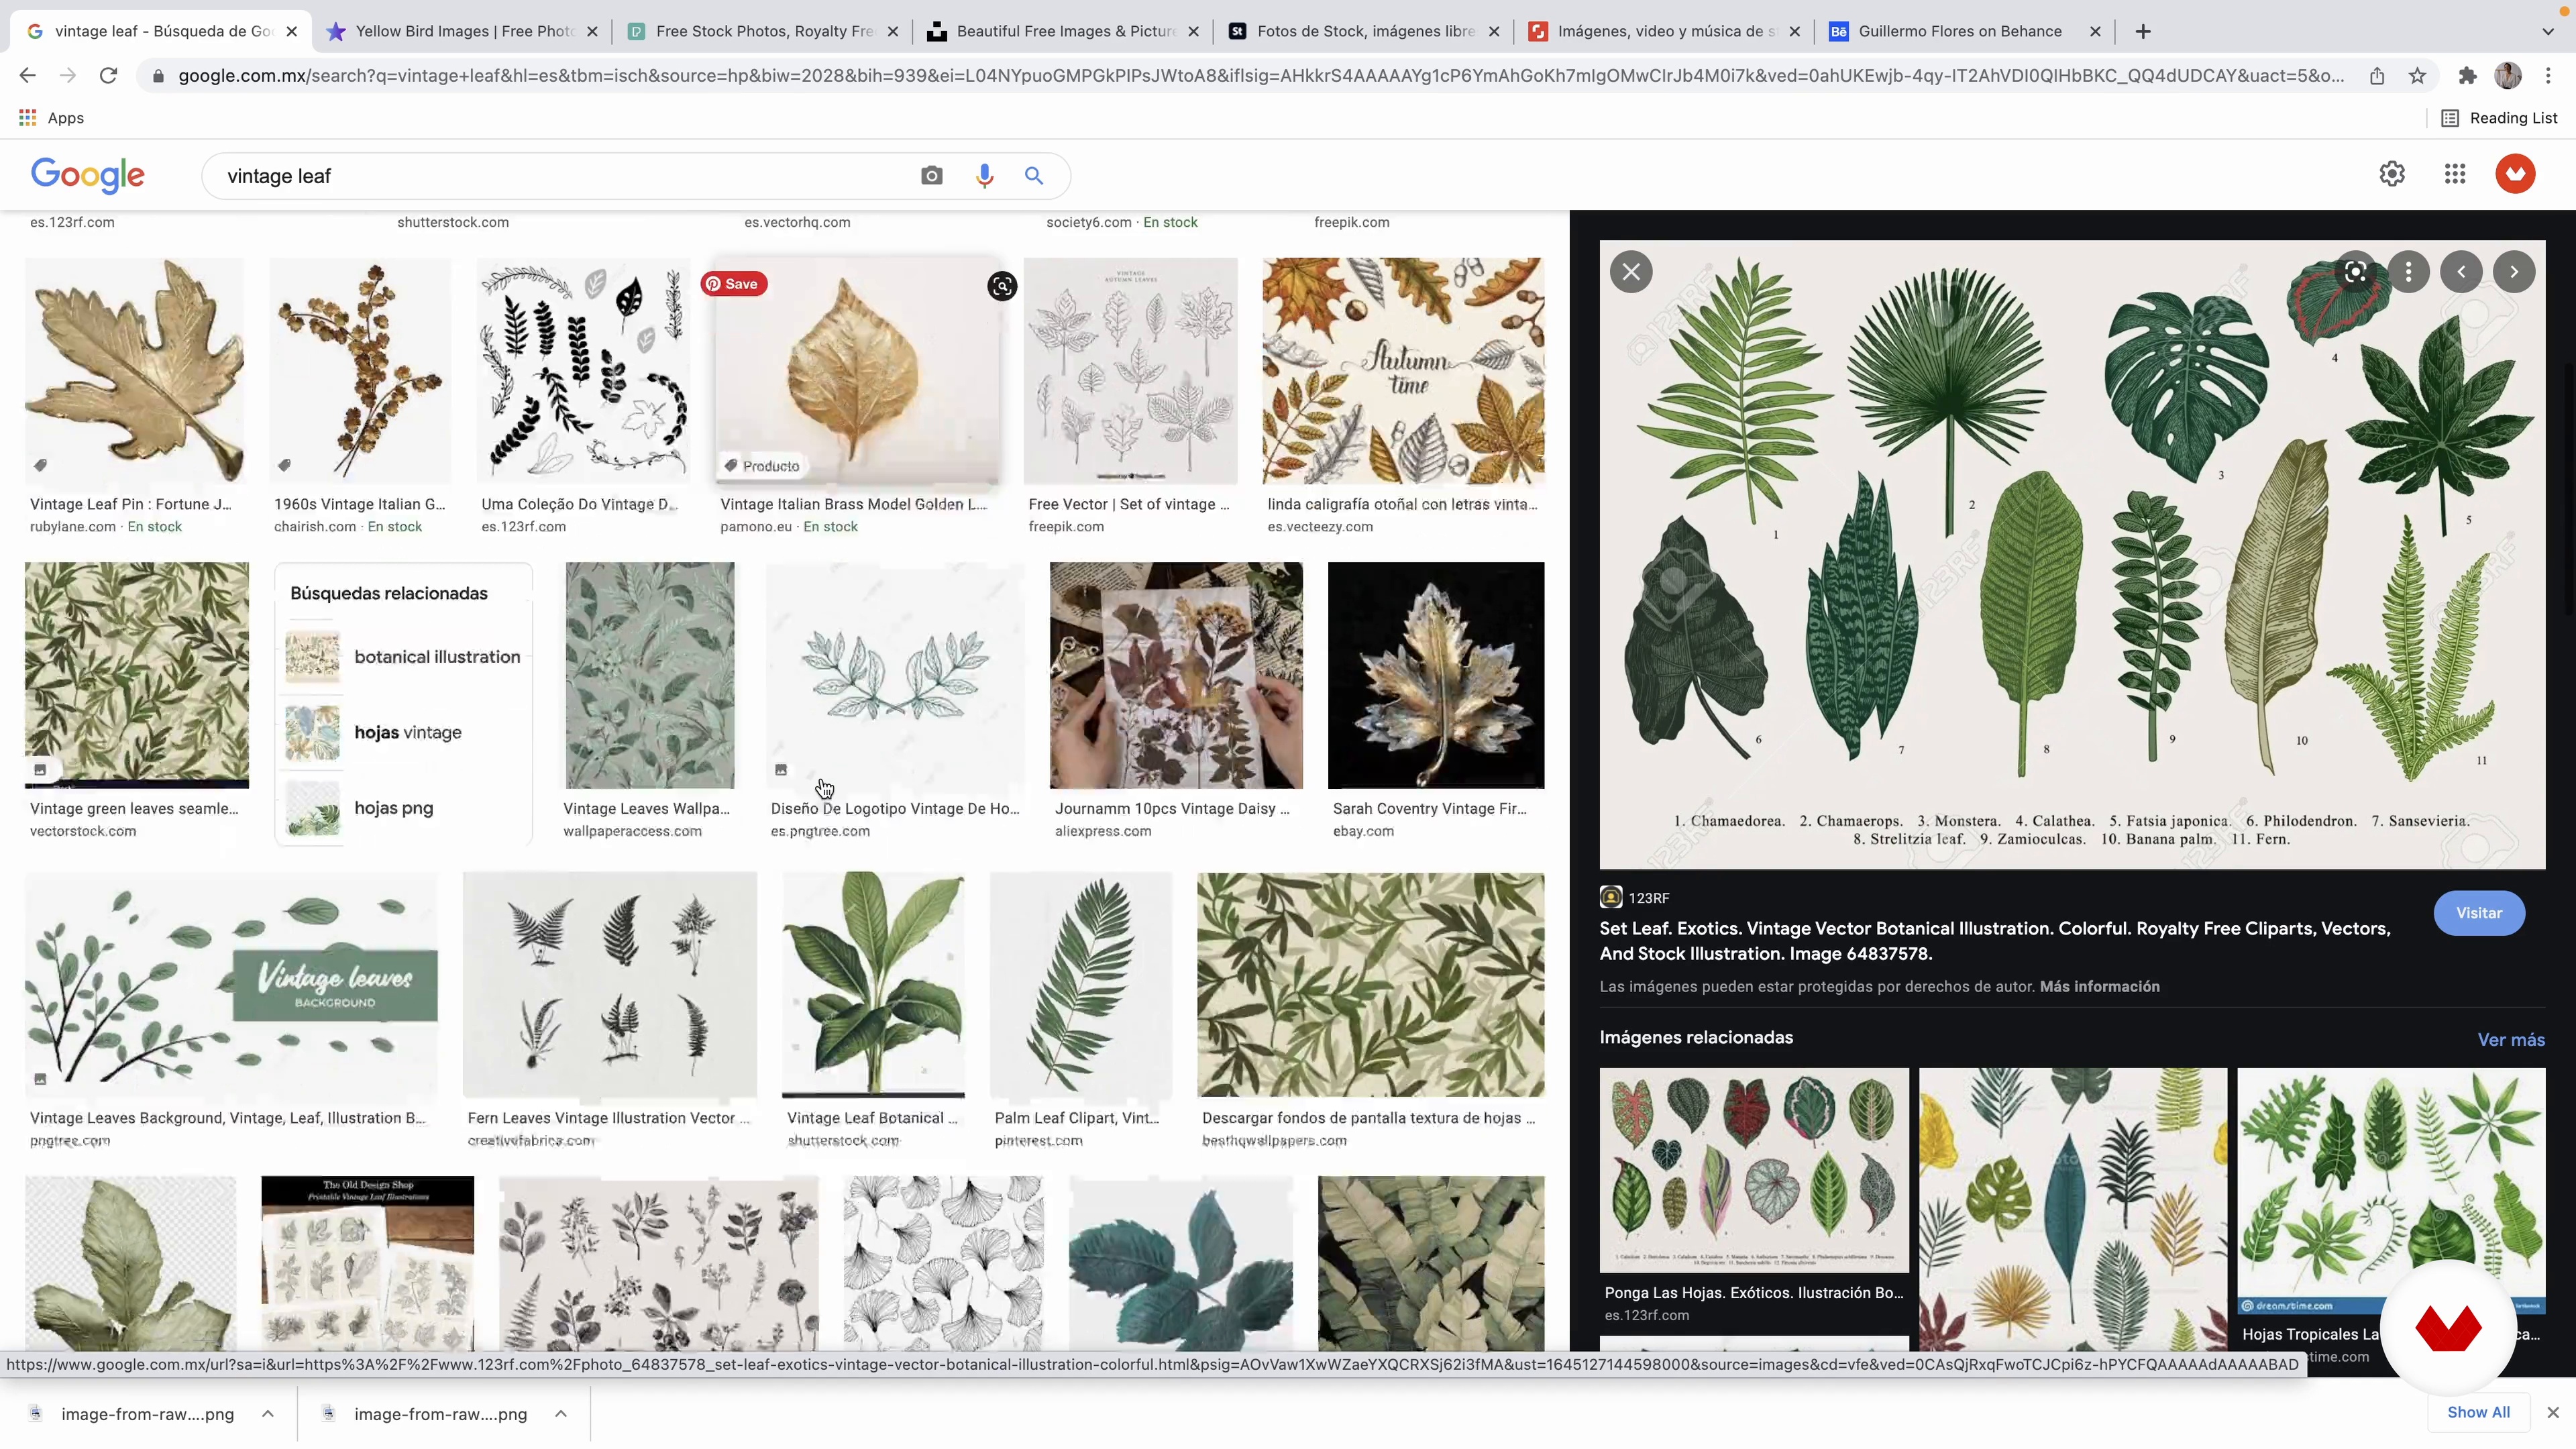Screen dimensions: 2576x1449
Task: Click Más información copyright link
Action: click(x=2099, y=987)
